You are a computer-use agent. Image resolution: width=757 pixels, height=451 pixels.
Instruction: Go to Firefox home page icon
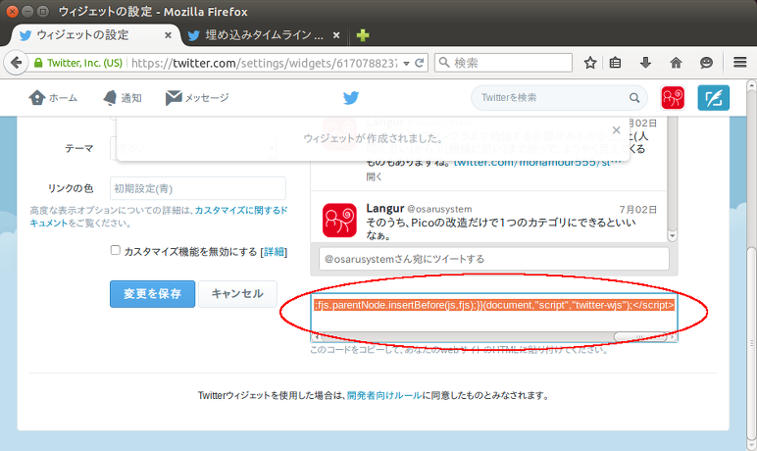pos(676,63)
